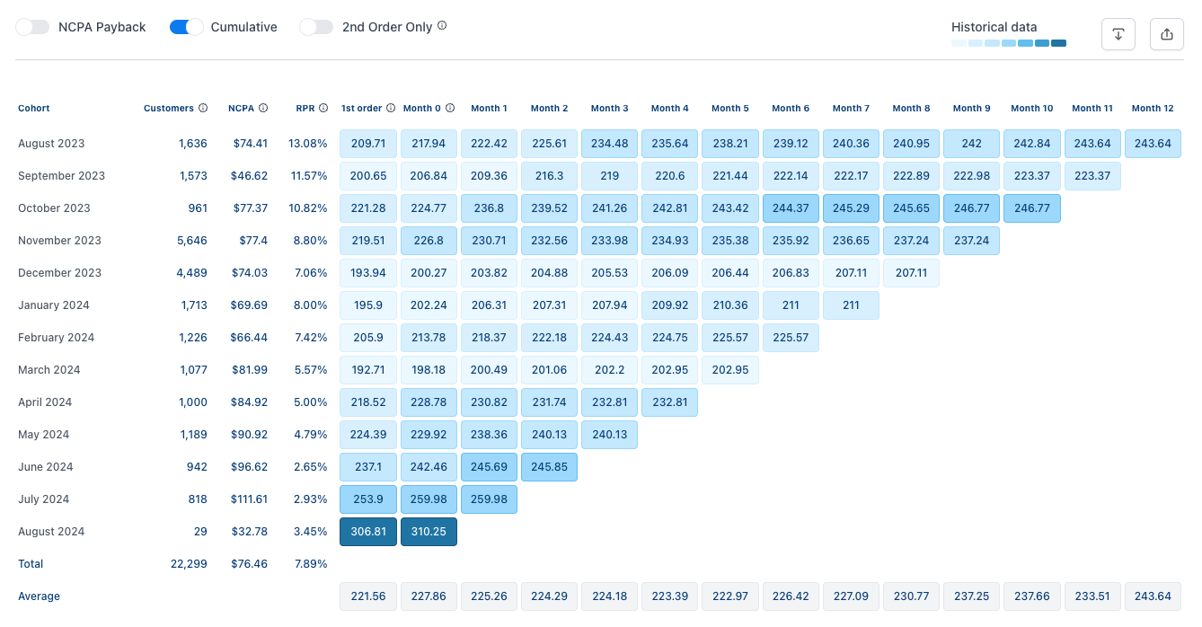This screenshot has width=1202, height=627.
Task: Click info icon next to Customers header
Action: (x=203, y=108)
